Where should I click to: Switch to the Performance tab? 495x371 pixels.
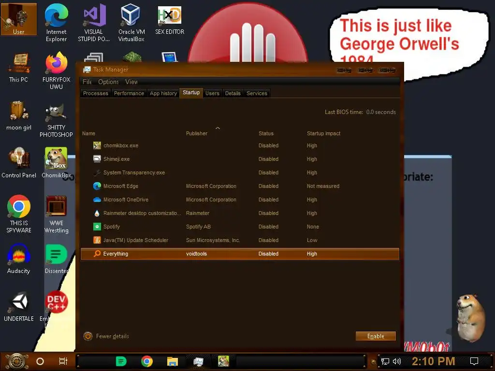[129, 93]
